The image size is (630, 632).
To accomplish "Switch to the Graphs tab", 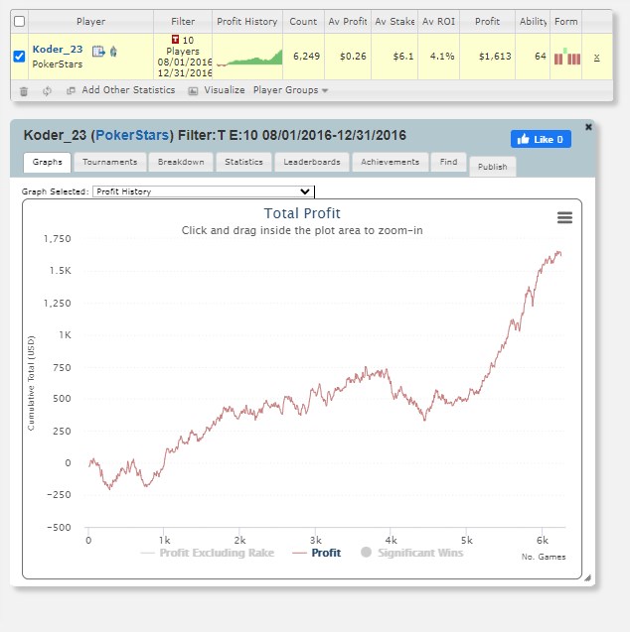I will coord(48,162).
